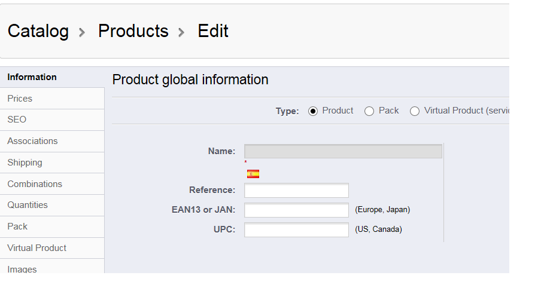Click the Catalog breadcrumb link
544x303 pixels.
38,31
